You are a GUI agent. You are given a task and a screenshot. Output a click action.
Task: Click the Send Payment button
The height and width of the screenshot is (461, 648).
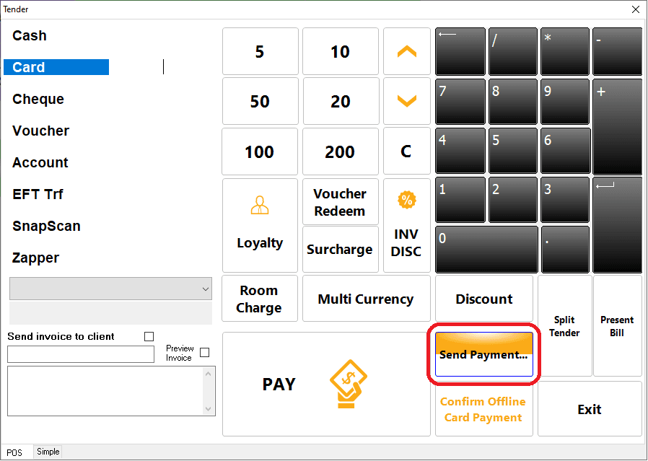(x=483, y=354)
